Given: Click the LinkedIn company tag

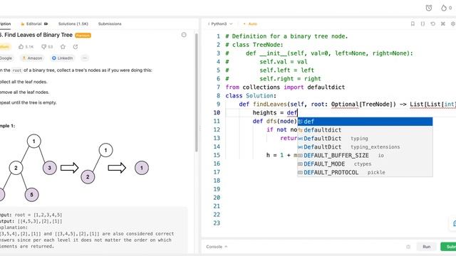Looking at the screenshot, I should pyautogui.click(x=62, y=58).
